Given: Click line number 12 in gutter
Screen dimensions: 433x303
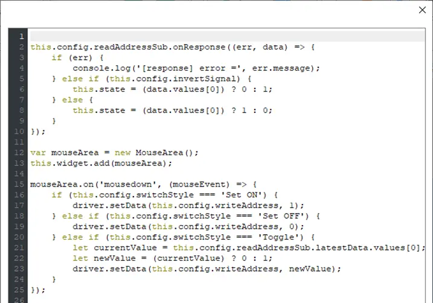Looking at the screenshot, I should 19,153.
